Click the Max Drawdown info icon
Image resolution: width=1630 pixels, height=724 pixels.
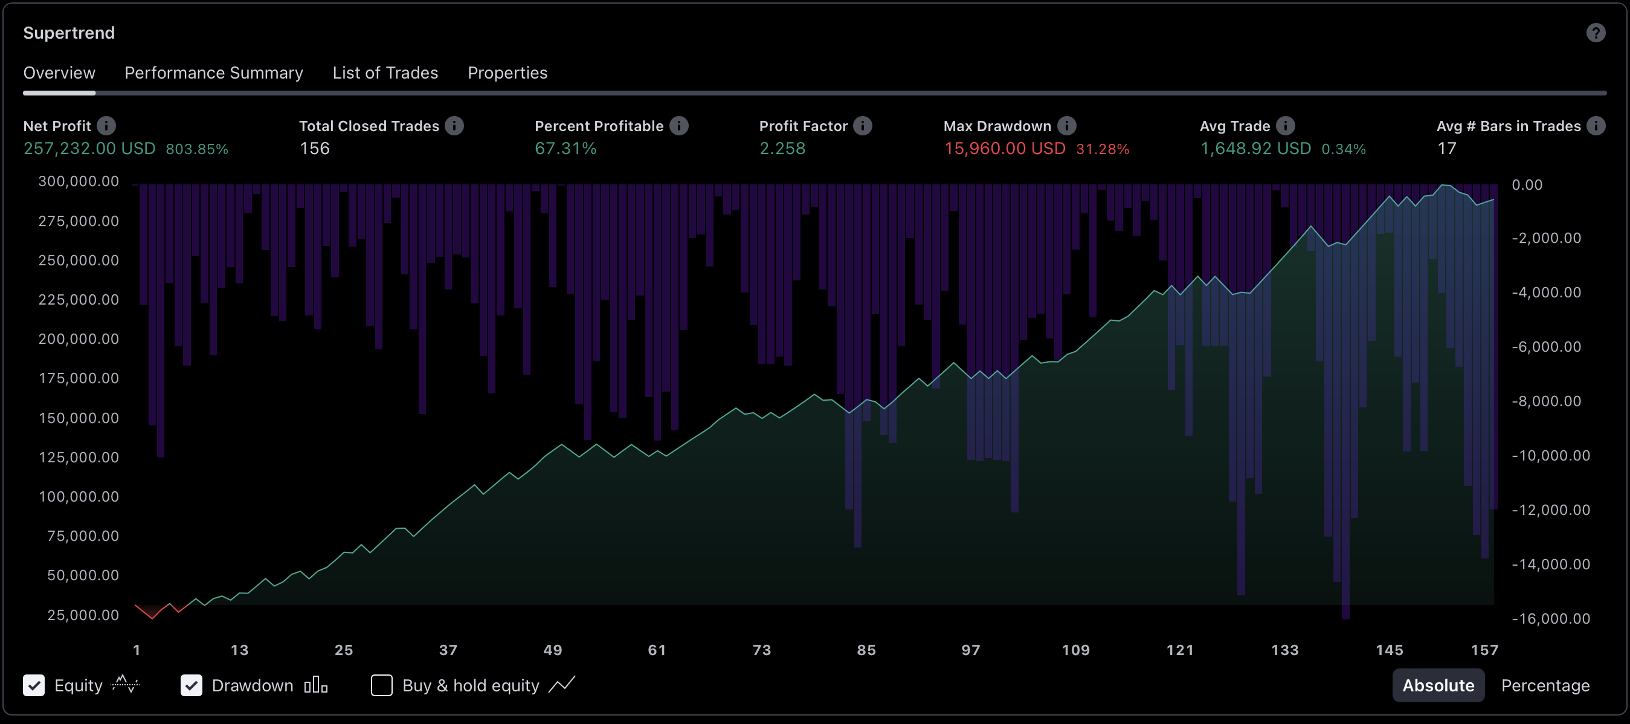[1067, 126]
